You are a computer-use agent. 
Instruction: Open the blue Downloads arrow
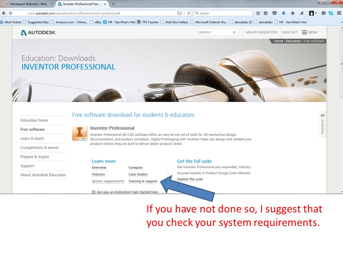[283, 13]
